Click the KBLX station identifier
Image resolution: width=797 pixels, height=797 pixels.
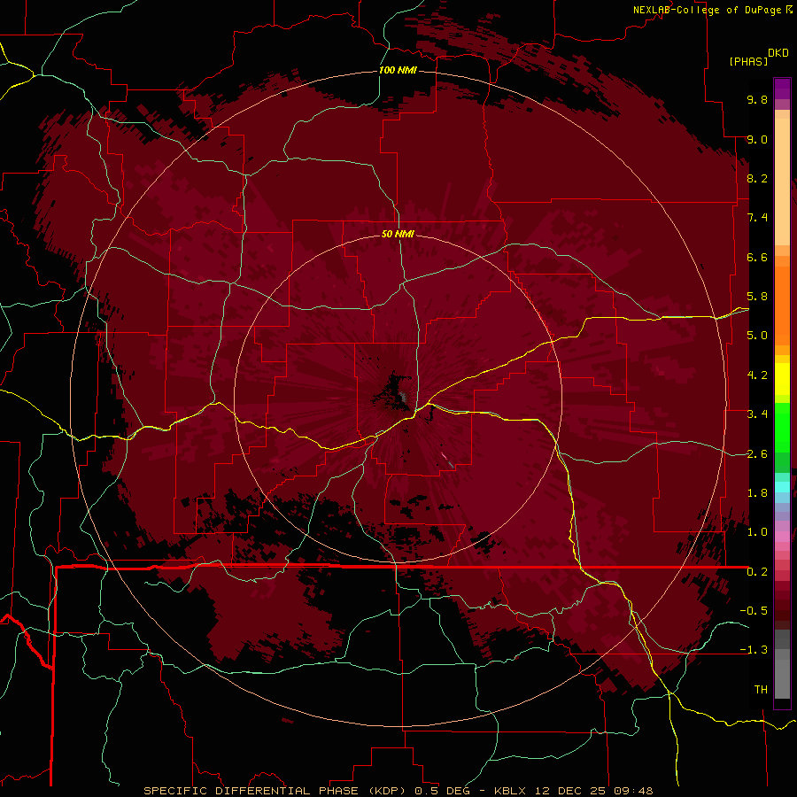point(511,791)
